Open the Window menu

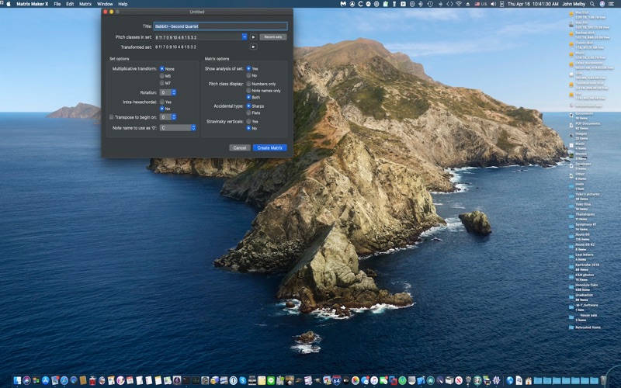tap(105, 4)
